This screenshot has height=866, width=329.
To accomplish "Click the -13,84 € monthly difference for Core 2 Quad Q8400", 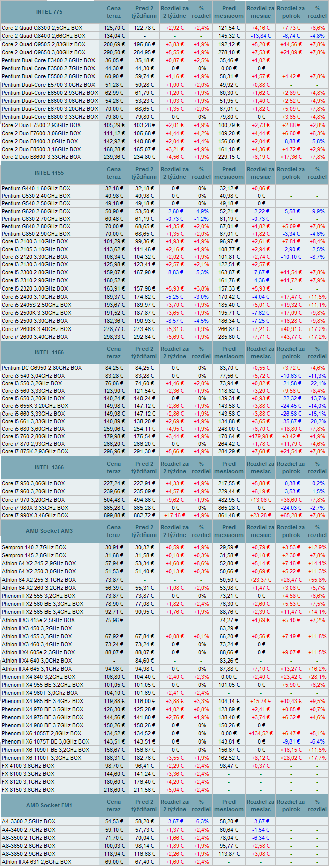I will pos(261,36).
